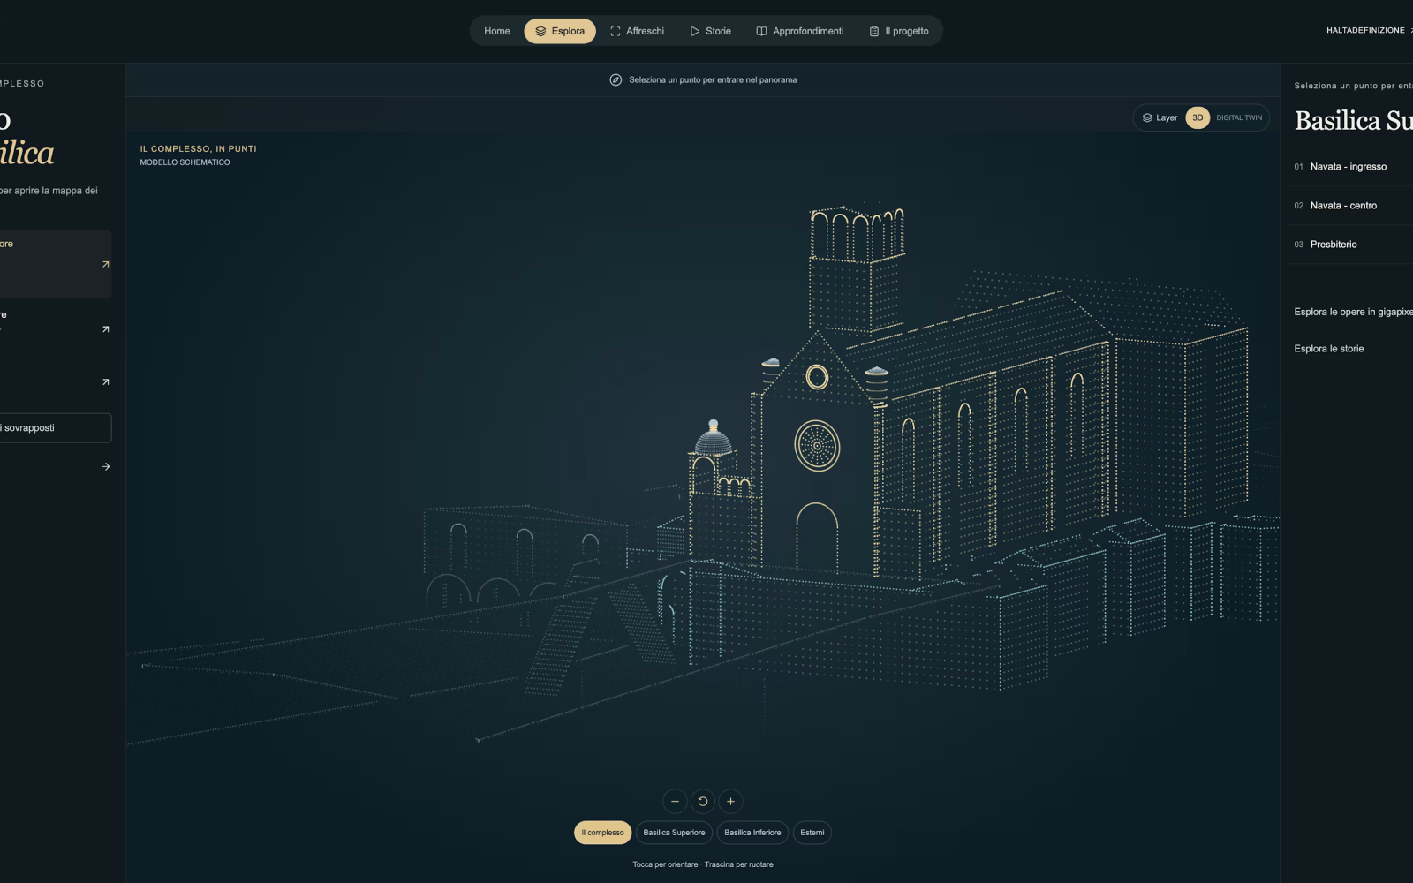The height and width of the screenshot is (883, 1413).
Task: Select the Esterni view chip
Action: (x=812, y=833)
